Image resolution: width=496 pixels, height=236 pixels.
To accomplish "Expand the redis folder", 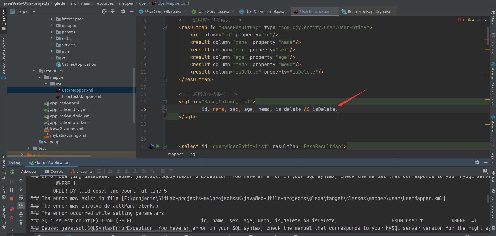I will tap(51, 38).
